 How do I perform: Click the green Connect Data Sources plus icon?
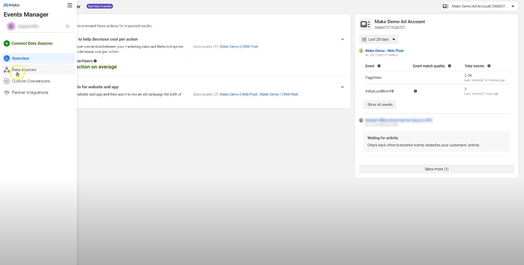click(x=6, y=43)
